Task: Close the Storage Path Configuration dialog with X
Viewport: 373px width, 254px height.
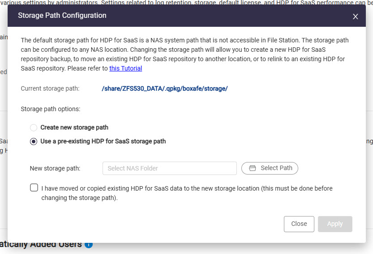Action: [355, 17]
